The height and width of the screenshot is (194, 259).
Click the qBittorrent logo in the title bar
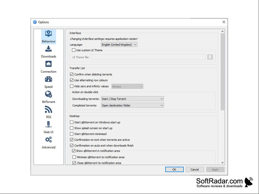(35, 22)
